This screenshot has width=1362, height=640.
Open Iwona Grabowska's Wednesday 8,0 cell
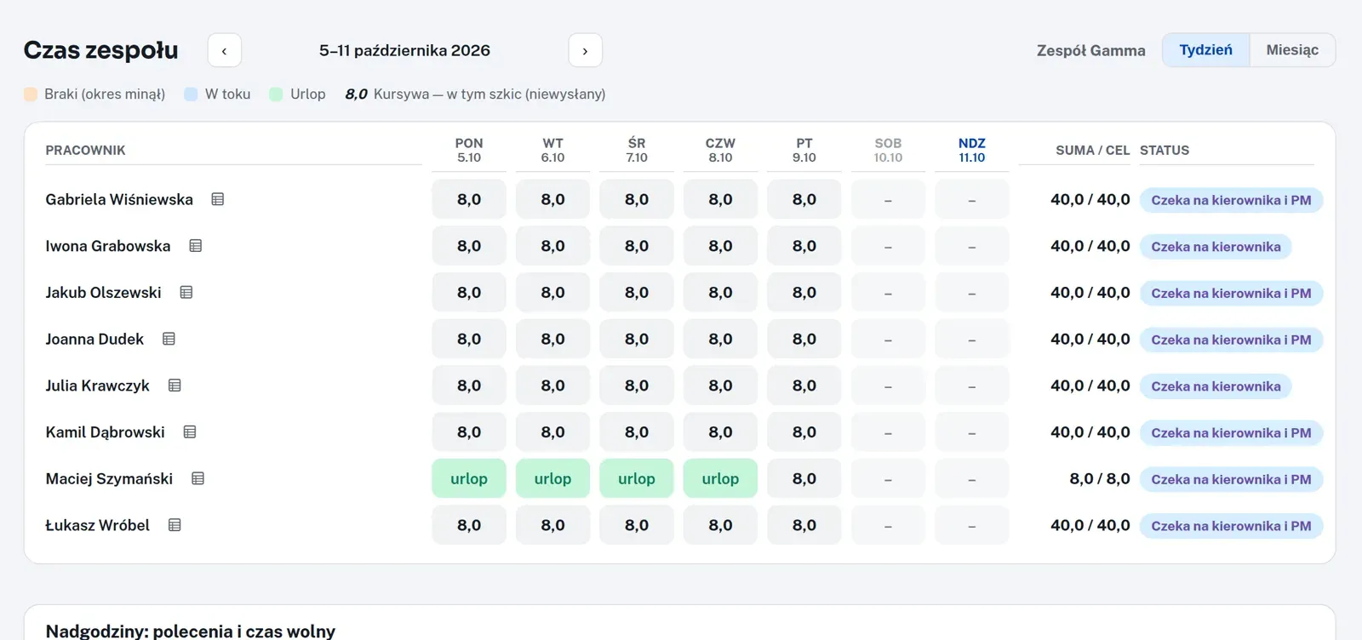point(637,246)
